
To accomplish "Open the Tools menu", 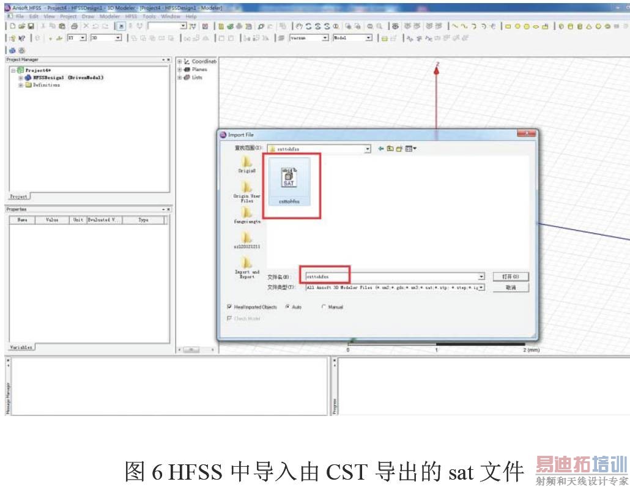I will [149, 17].
